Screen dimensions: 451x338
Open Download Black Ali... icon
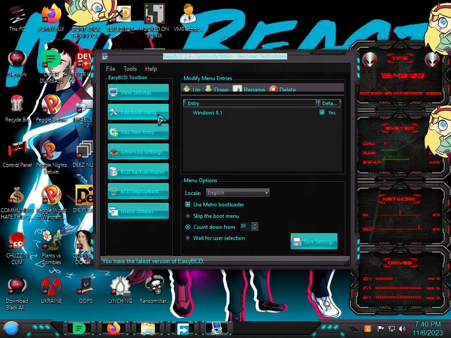pyautogui.click(x=17, y=294)
